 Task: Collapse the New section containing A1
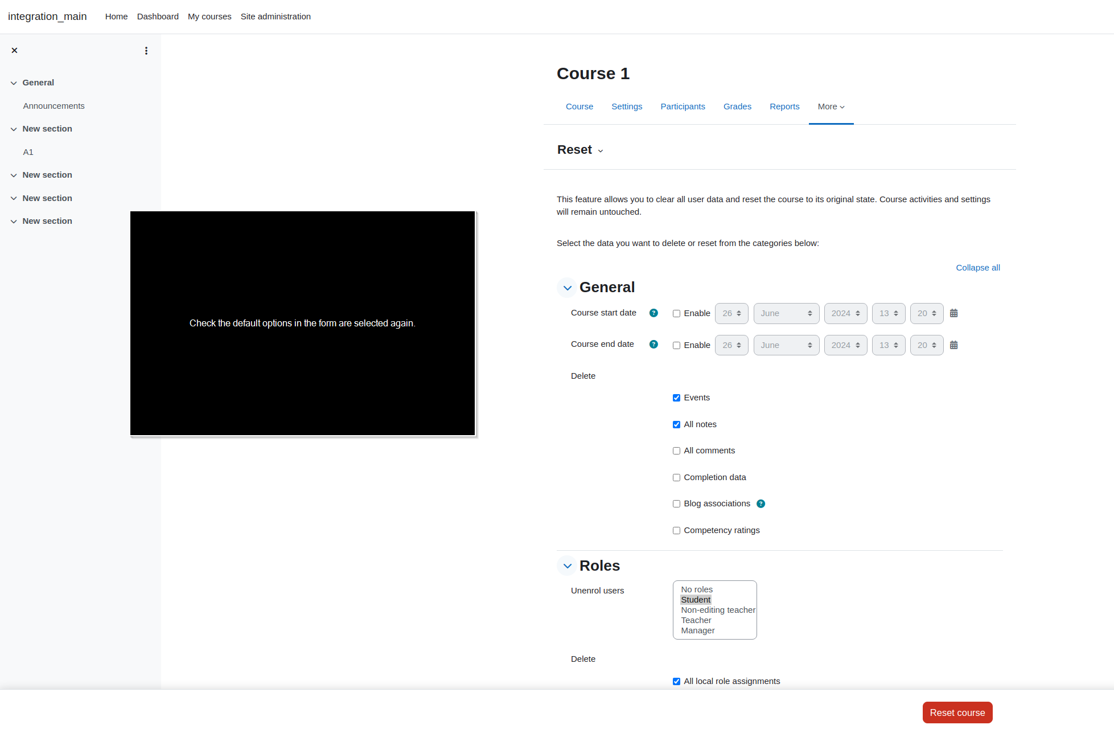coord(14,129)
